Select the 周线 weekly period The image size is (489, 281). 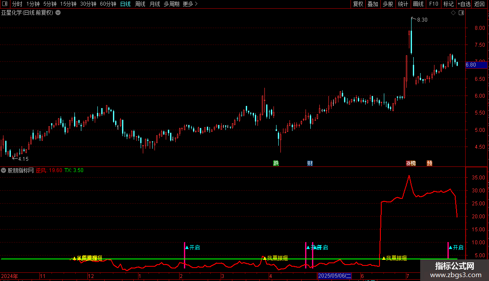pos(140,4)
